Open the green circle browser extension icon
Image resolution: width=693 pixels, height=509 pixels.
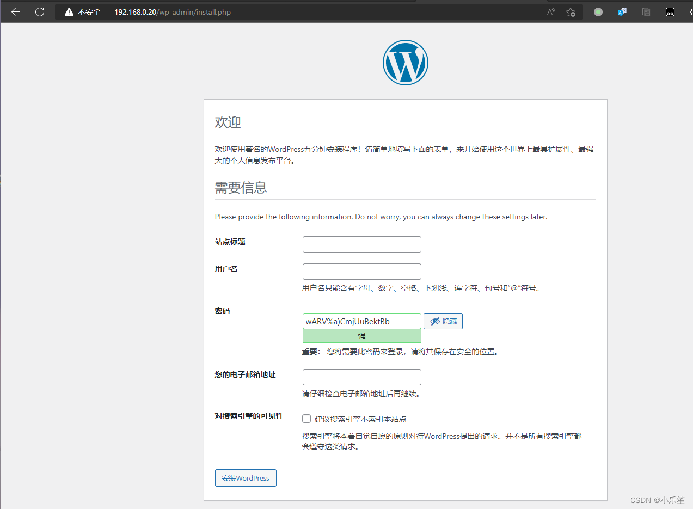coord(598,12)
